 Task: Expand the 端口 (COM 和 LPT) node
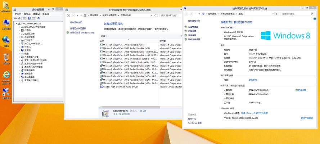(19, 44)
